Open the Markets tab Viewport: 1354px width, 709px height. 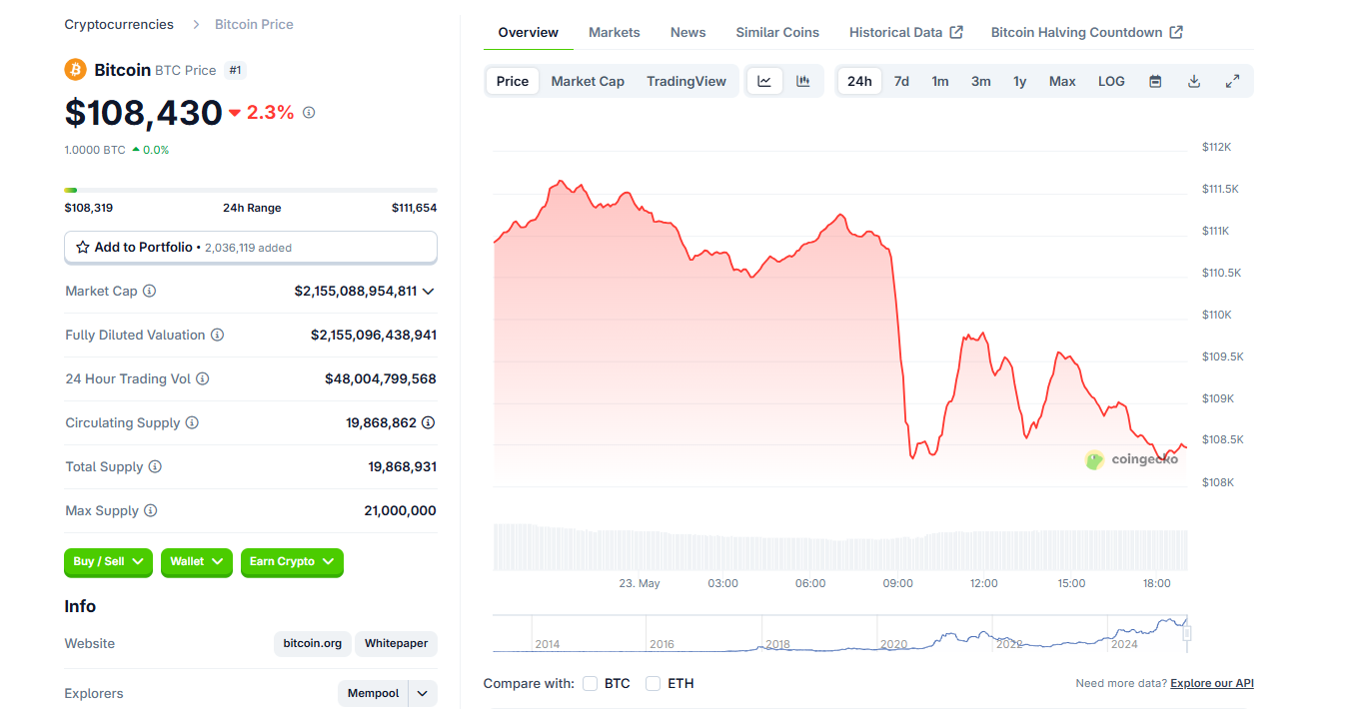tap(615, 32)
